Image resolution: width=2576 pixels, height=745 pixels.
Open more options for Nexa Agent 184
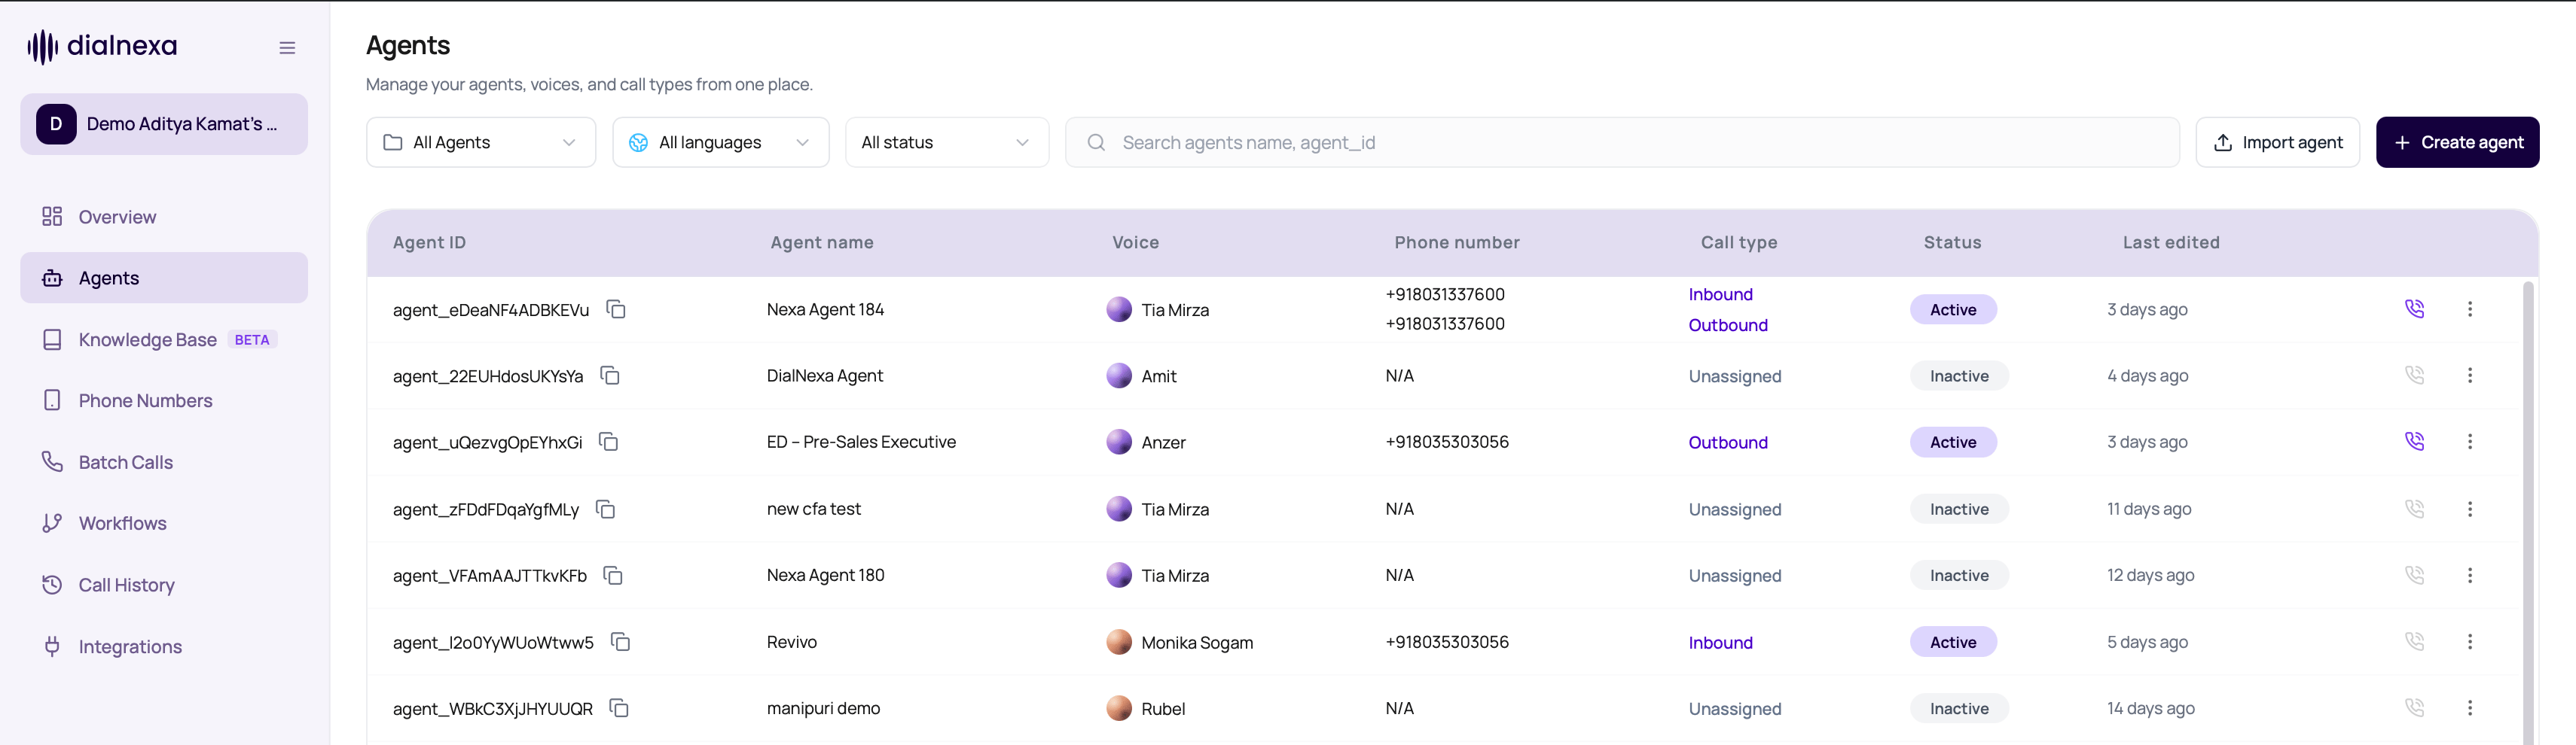coord(2469,309)
